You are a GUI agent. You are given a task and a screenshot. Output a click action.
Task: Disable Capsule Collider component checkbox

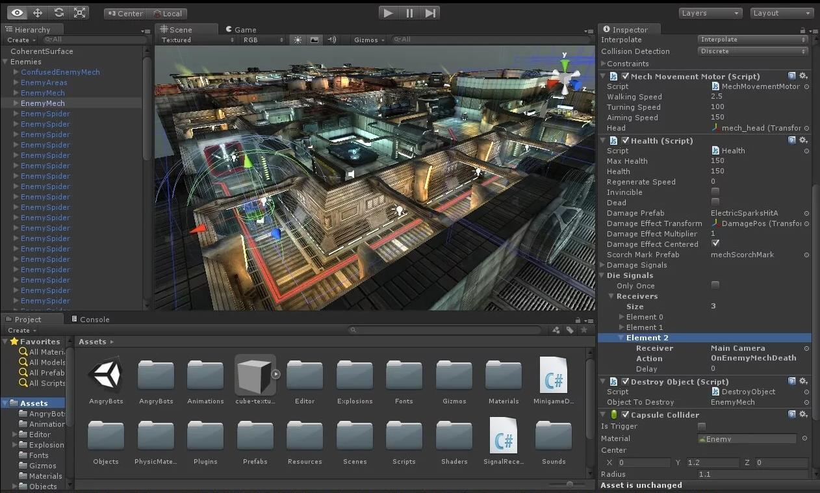pyautogui.click(x=626, y=414)
